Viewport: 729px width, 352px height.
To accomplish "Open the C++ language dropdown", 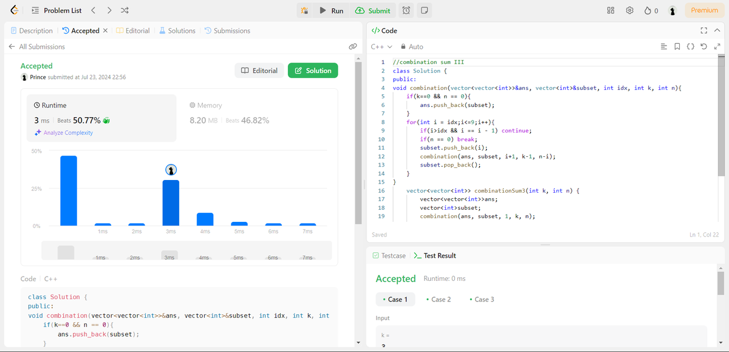I will point(382,47).
